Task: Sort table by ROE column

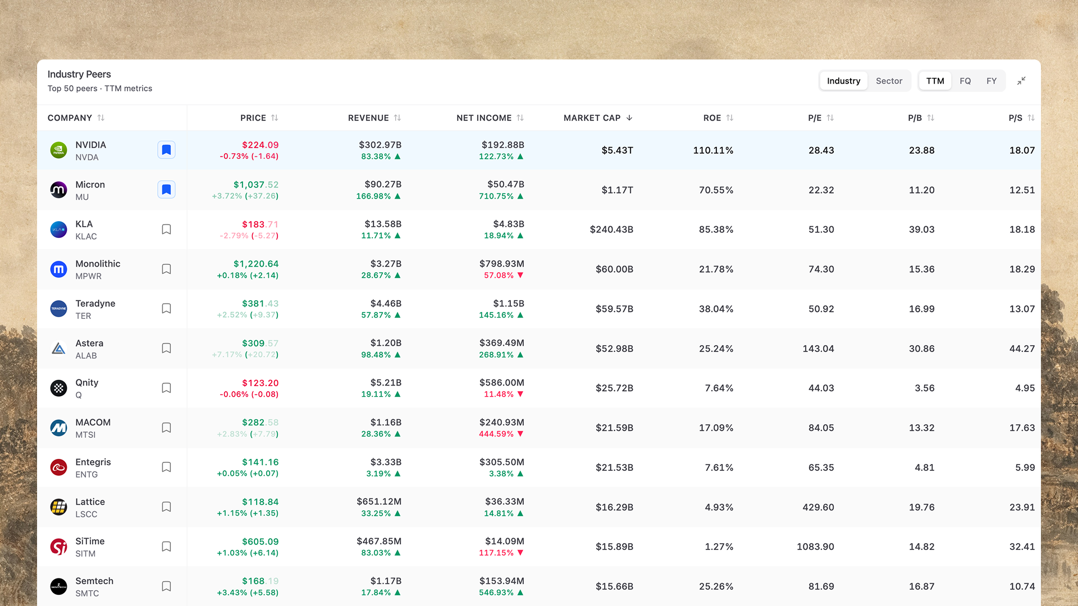Action: pyautogui.click(x=719, y=118)
